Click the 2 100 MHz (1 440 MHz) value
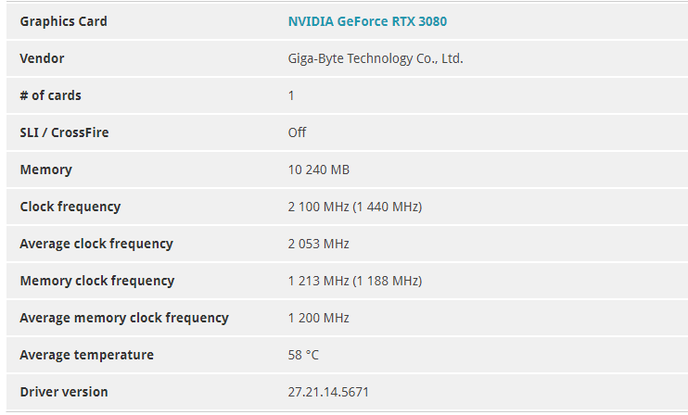Viewport: 688px width, 415px height. click(355, 207)
